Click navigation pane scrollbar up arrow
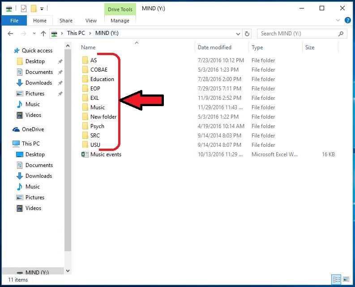 pyautogui.click(x=68, y=46)
